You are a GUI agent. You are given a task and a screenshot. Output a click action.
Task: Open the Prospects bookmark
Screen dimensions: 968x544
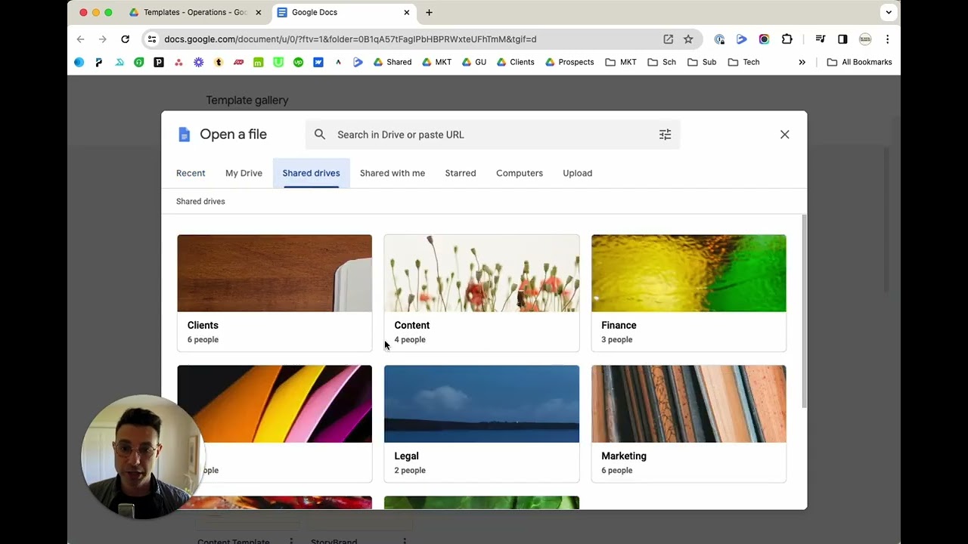[569, 62]
